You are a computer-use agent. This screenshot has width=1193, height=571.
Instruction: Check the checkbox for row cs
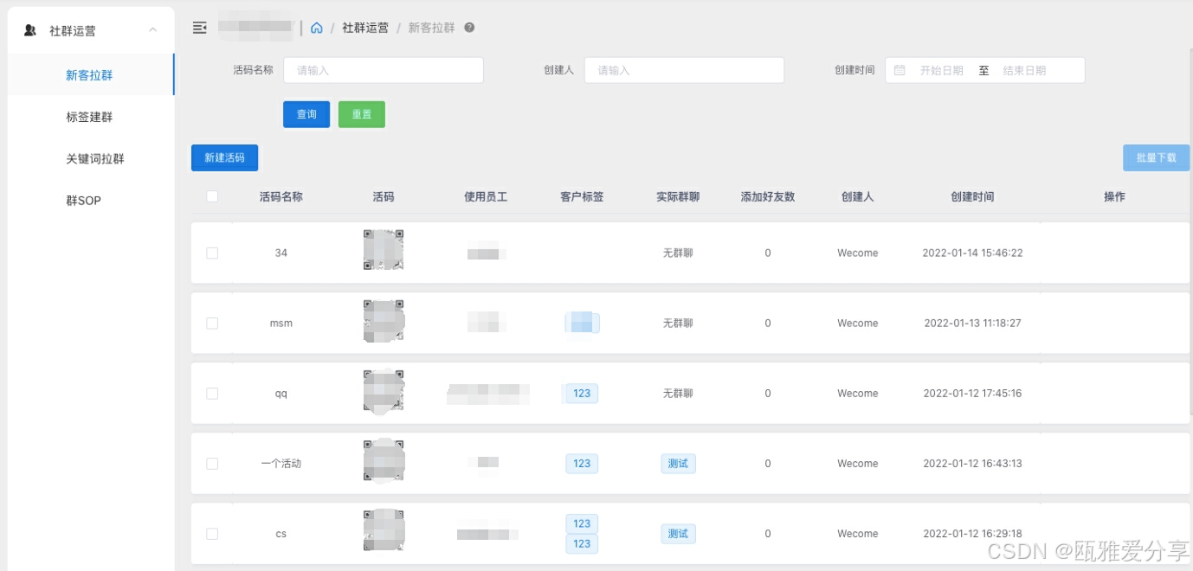[x=212, y=533]
